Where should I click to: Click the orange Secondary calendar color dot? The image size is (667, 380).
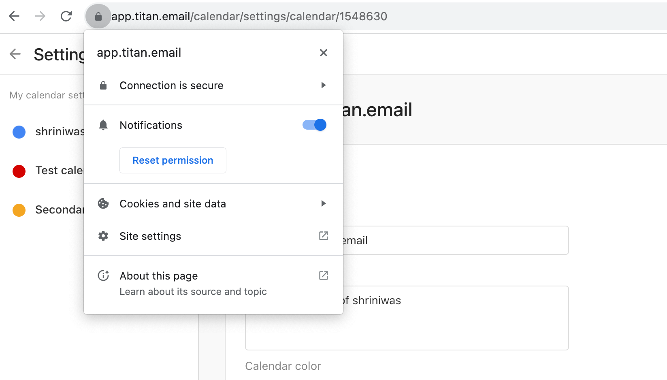click(19, 210)
